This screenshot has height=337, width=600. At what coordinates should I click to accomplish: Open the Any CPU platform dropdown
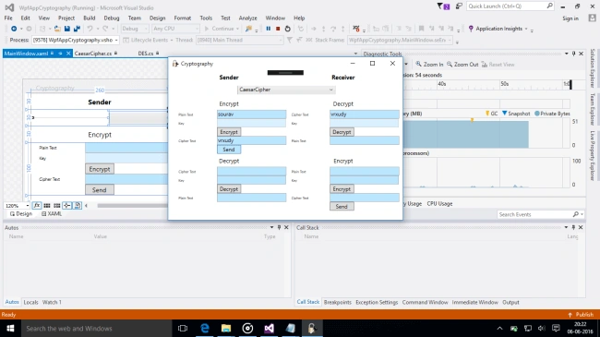click(x=175, y=29)
